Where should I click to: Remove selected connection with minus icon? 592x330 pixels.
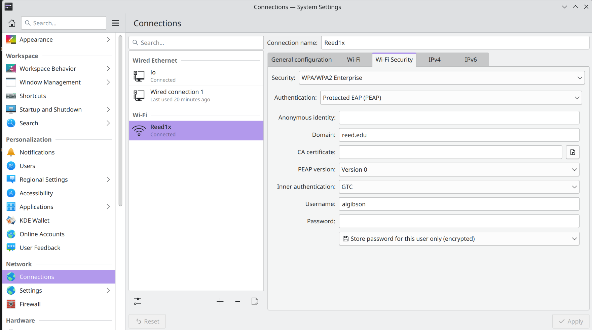point(237,301)
